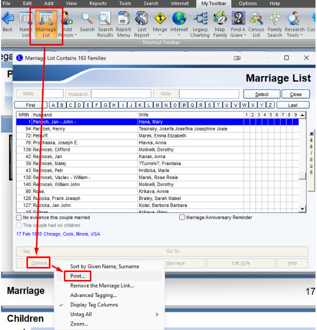Select the Reznicek, Clifford row
Viewport: 317px width, 330px height.
(x=158, y=149)
